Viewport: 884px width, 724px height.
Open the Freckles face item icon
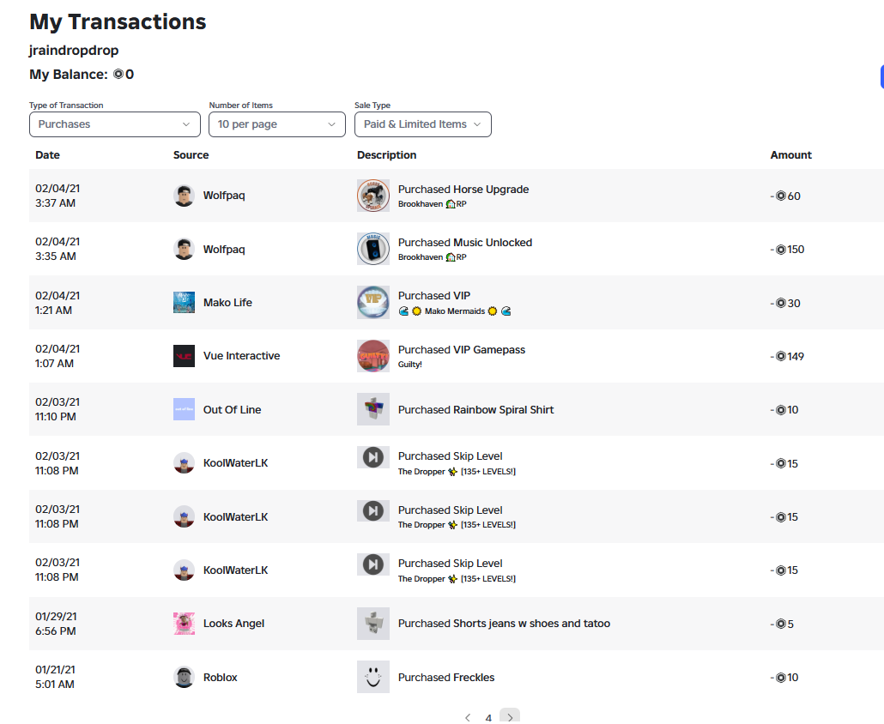pos(372,677)
